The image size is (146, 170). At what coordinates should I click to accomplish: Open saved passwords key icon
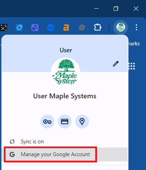[x=47, y=122]
